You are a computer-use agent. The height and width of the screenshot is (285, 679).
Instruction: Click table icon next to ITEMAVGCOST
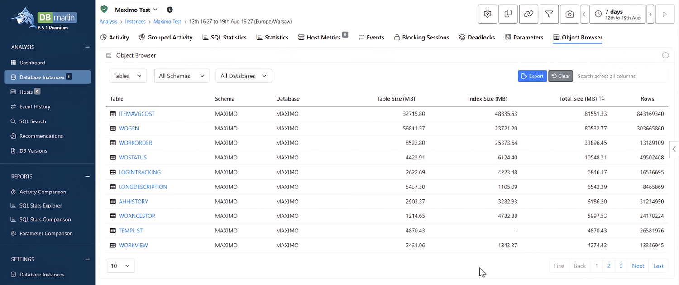click(113, 114)
